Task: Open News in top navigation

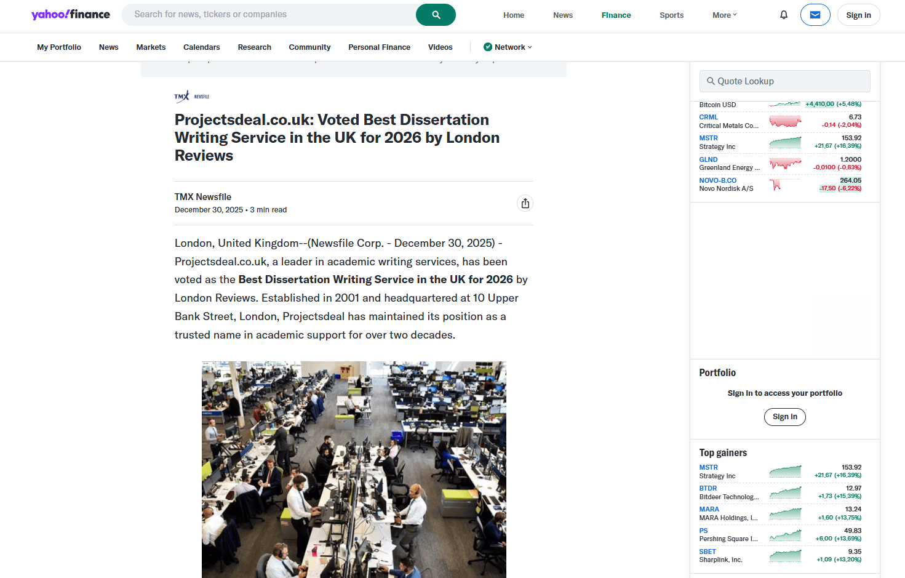Action: 563,15
